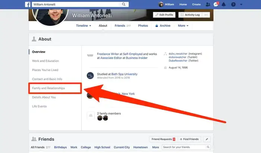Click Create in top navigation
The image size is (261, 153).
196,4
